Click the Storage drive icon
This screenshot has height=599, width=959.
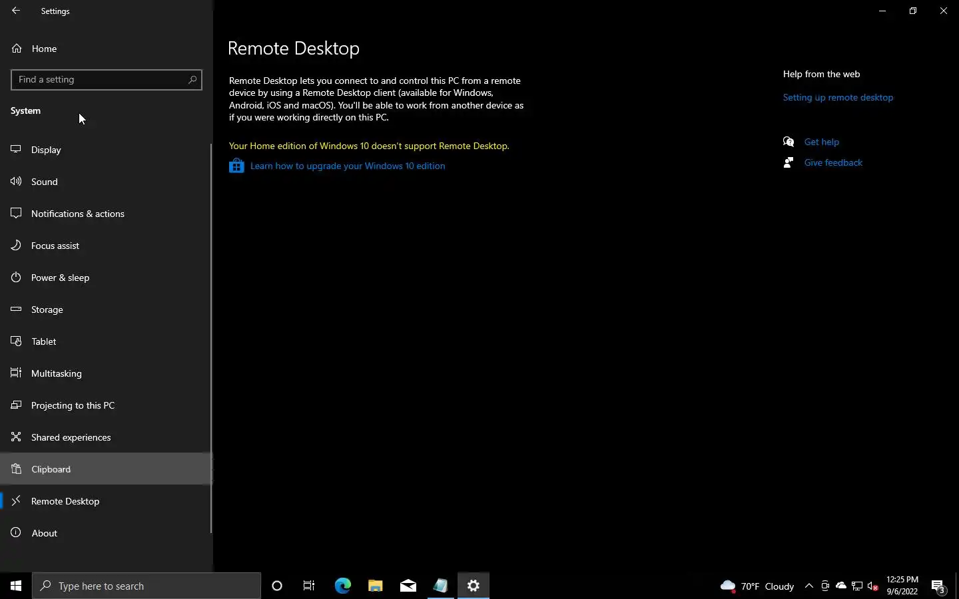[x=16, y=309]
